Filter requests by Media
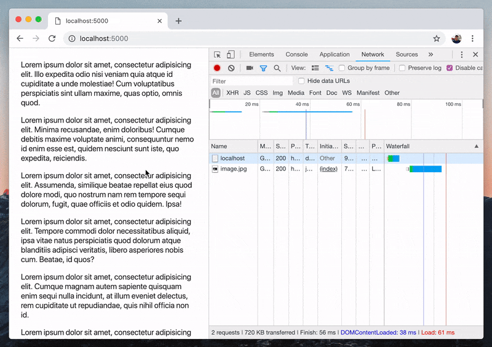This screenshot has height=347, width=492. tap(296, 93)
